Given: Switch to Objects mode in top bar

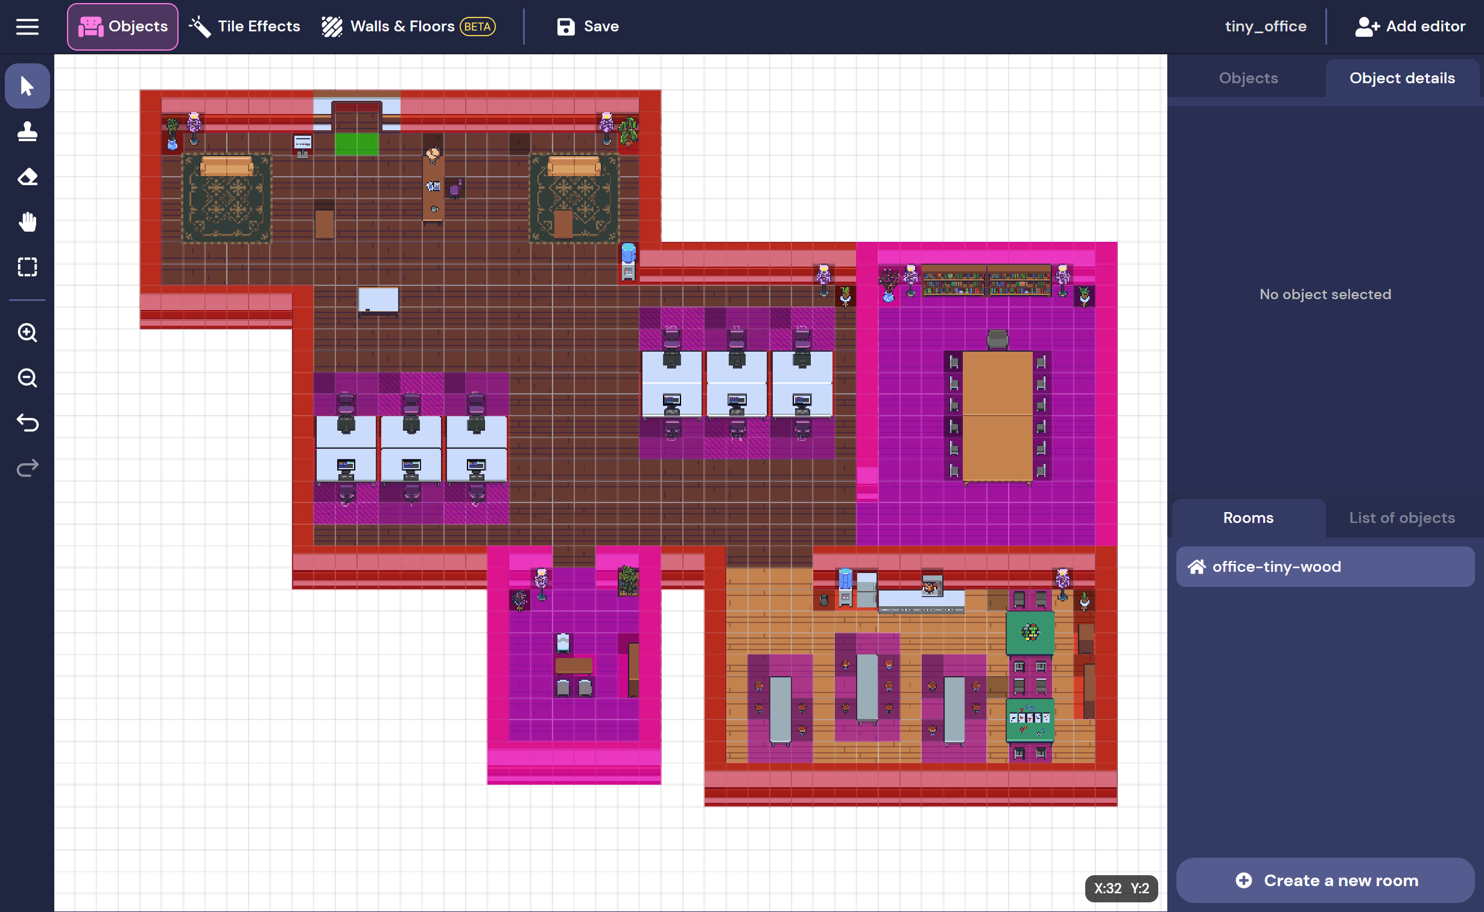Looking at the screenshot, I should (x=123, y=27).
